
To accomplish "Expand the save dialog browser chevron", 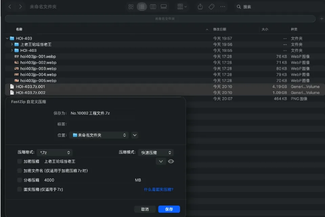I will 135,135.
